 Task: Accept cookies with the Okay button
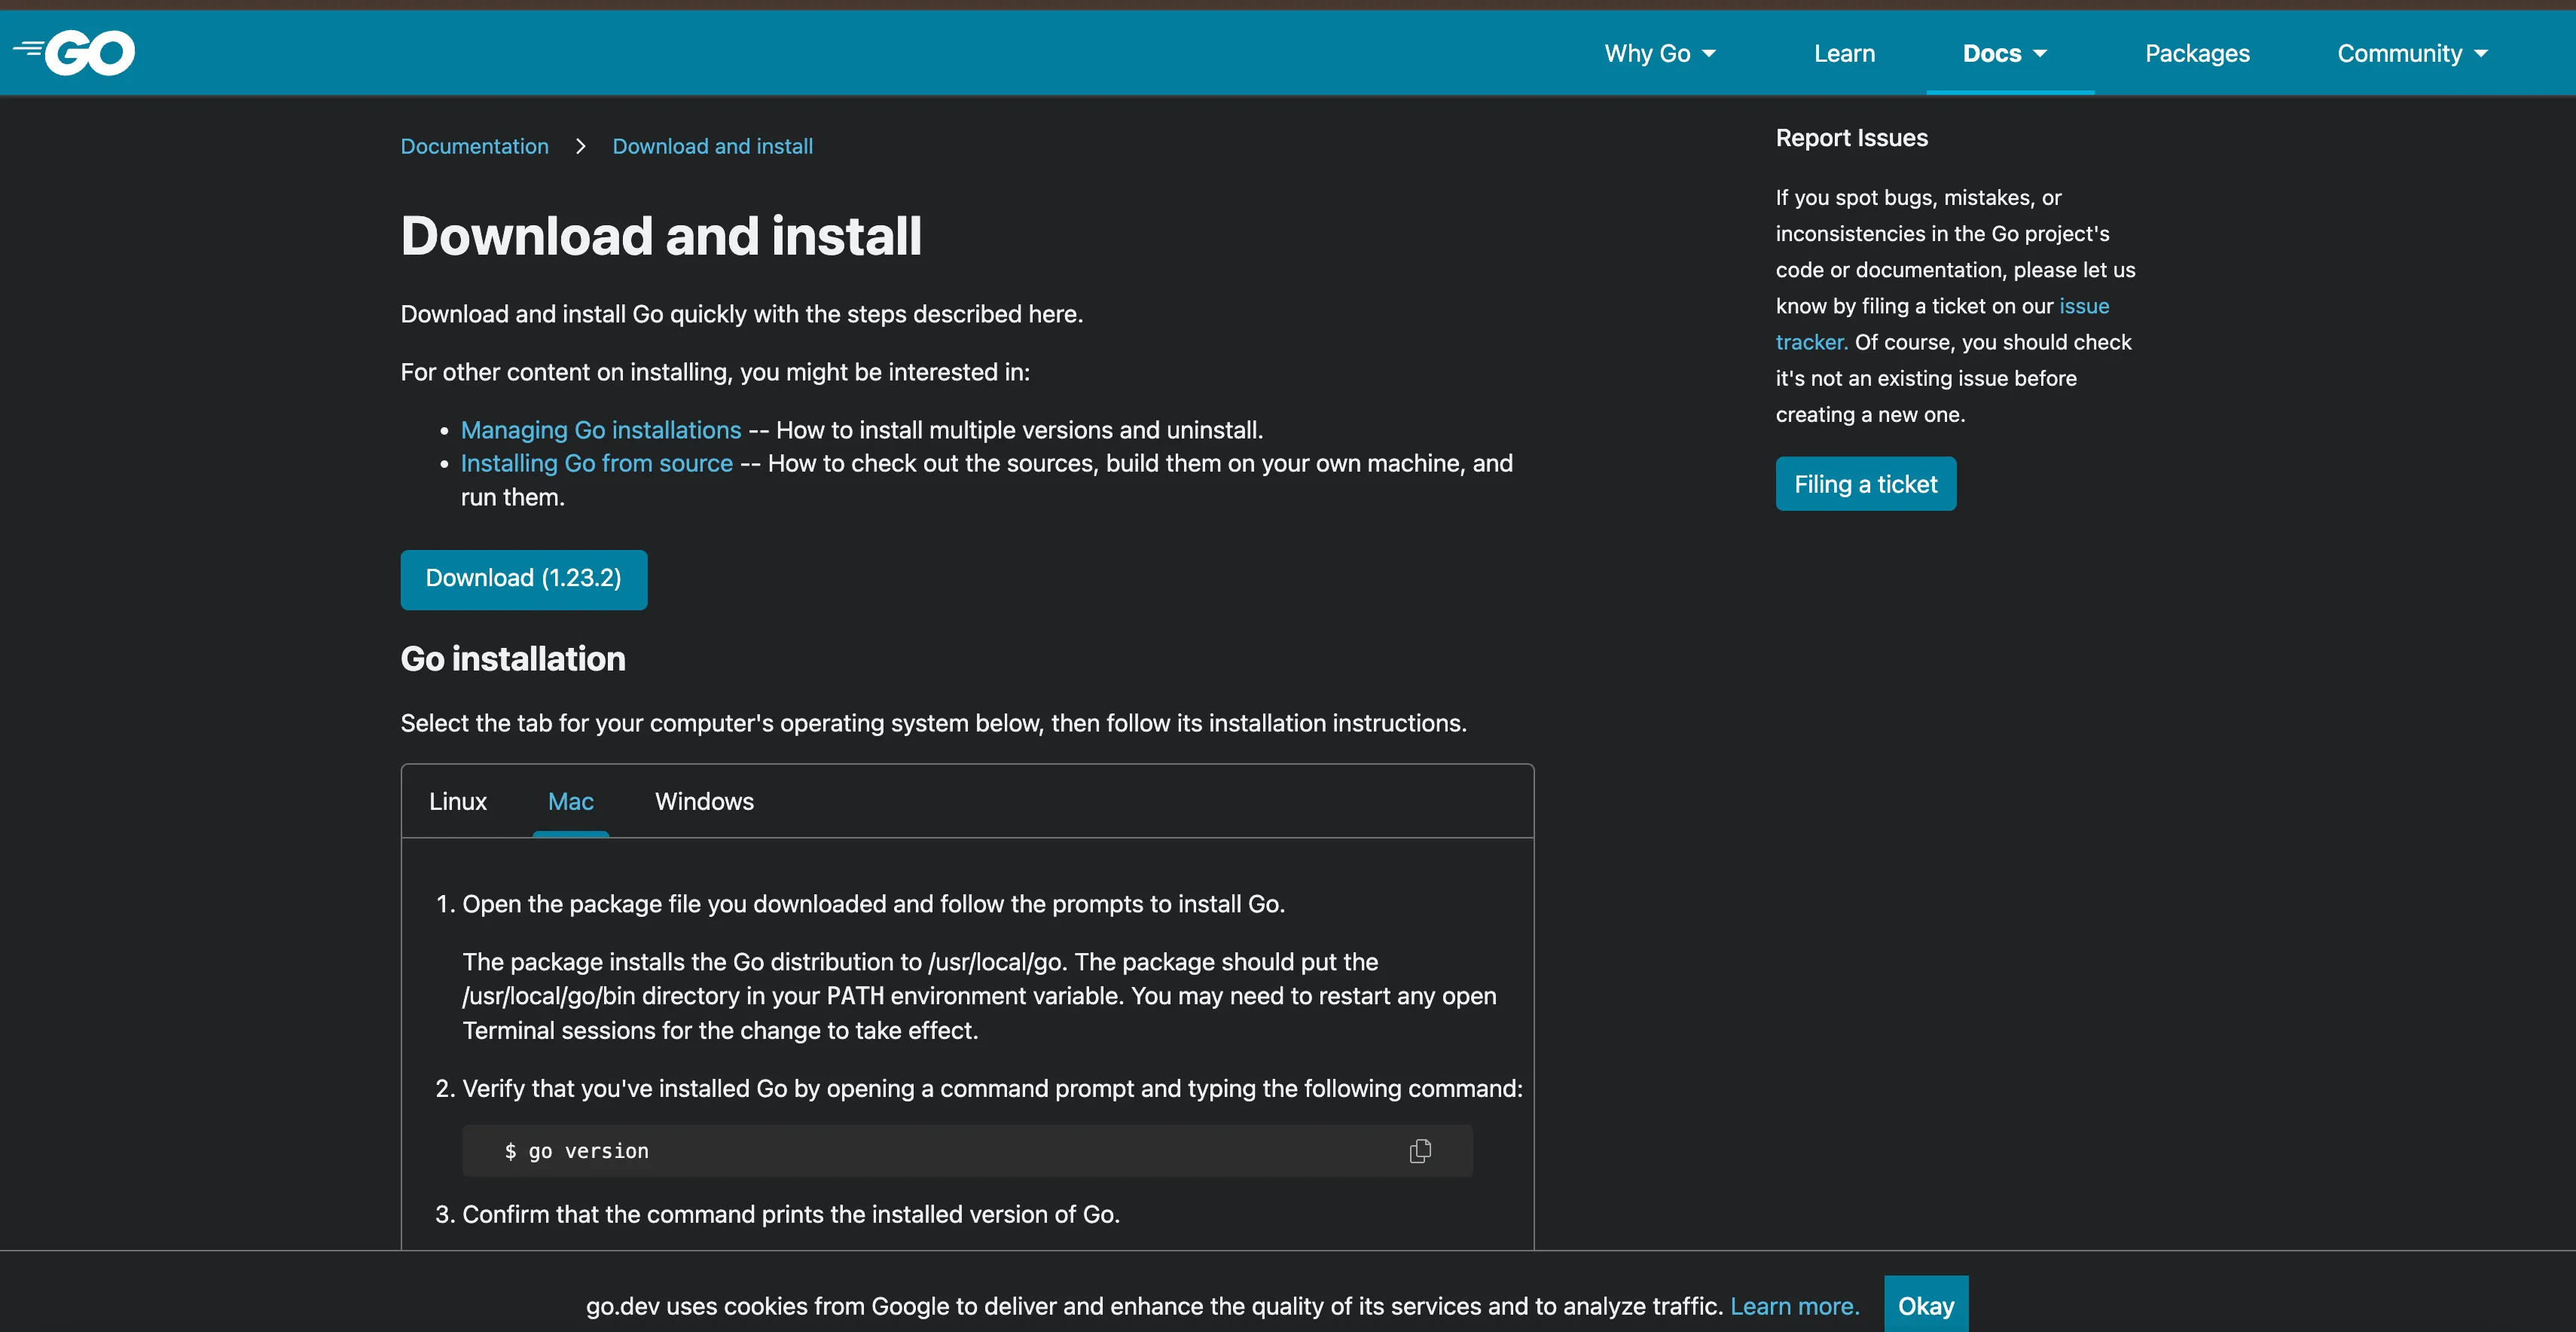(1926, 1305)
